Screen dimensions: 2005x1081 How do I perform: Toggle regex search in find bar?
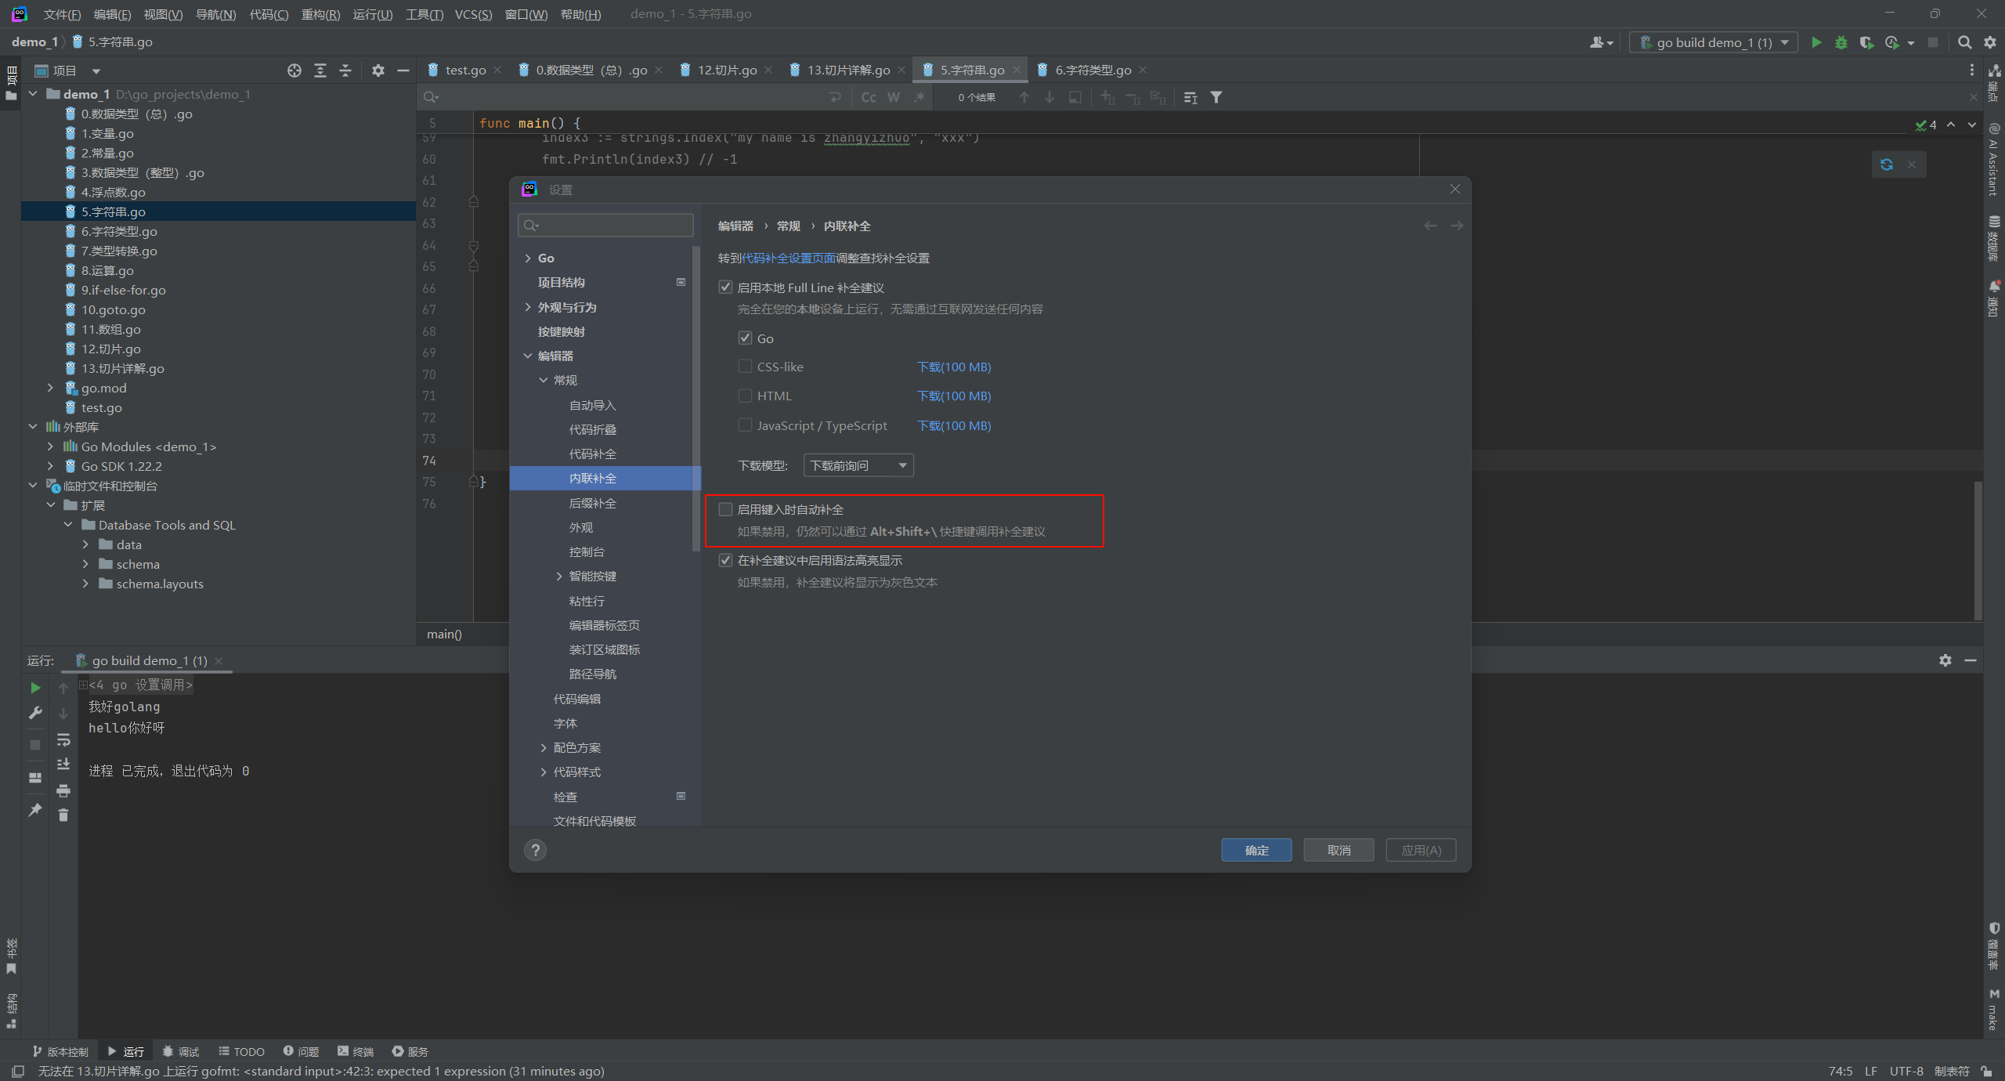(919, 97)
